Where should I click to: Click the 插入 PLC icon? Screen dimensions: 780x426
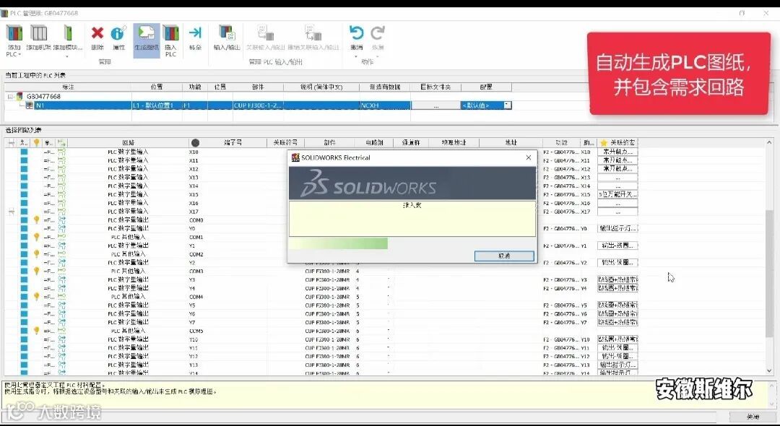click(x=170, y=33)
